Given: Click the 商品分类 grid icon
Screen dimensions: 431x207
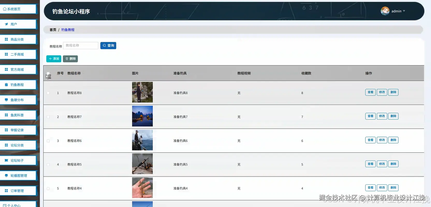Looking at the screenshot, I should 6,39.
